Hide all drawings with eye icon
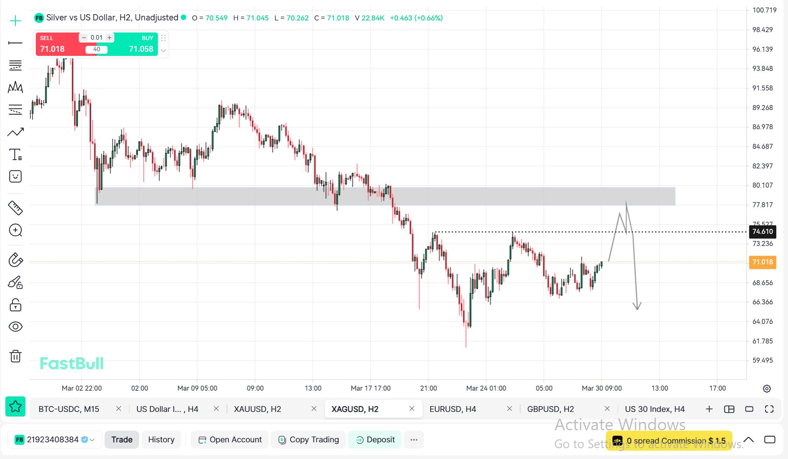This screenshot has width=788, height=459. click(x=15, y=326)
